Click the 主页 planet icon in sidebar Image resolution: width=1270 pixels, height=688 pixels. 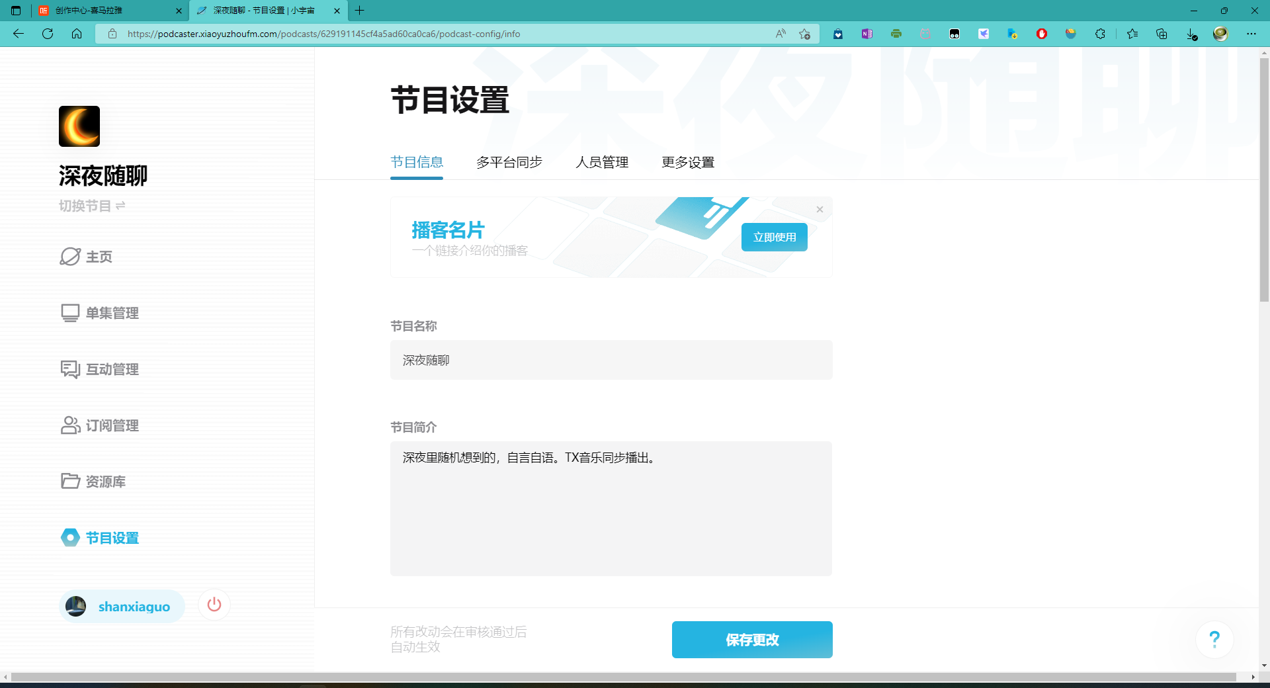(70, 257)
